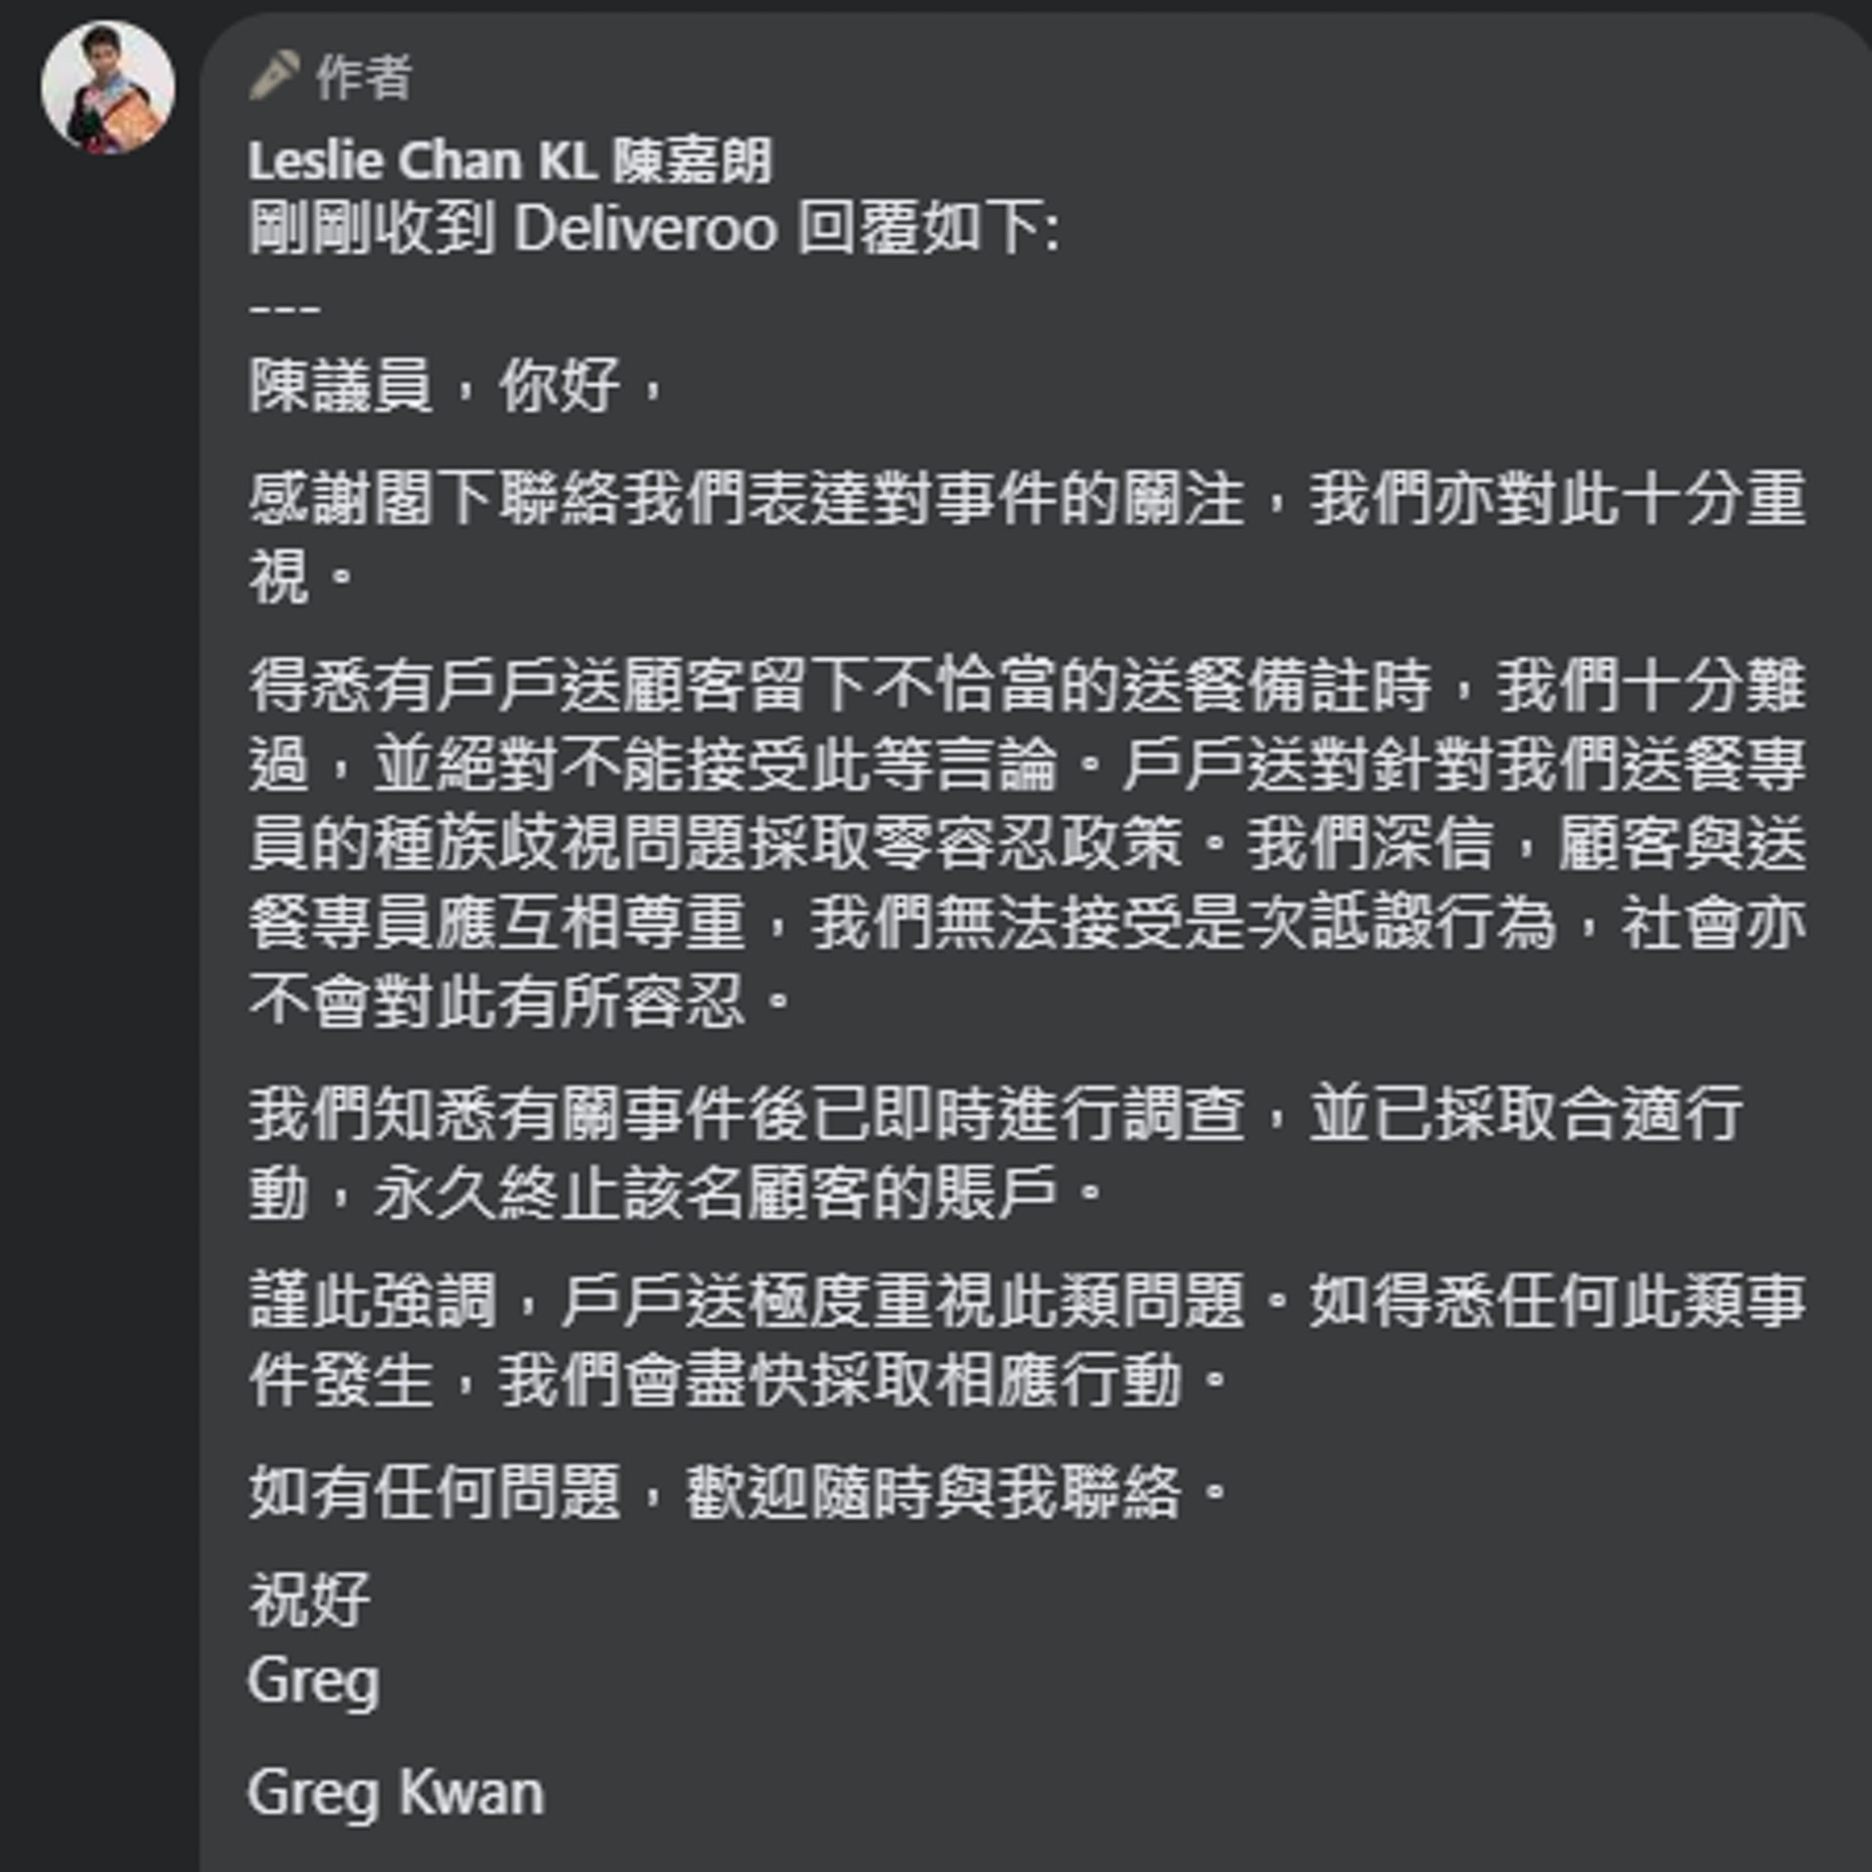1872x1872 pixels.
Task: Click the phrase 永久終止該名顧客的賬戶
Action: (716, 1192)
